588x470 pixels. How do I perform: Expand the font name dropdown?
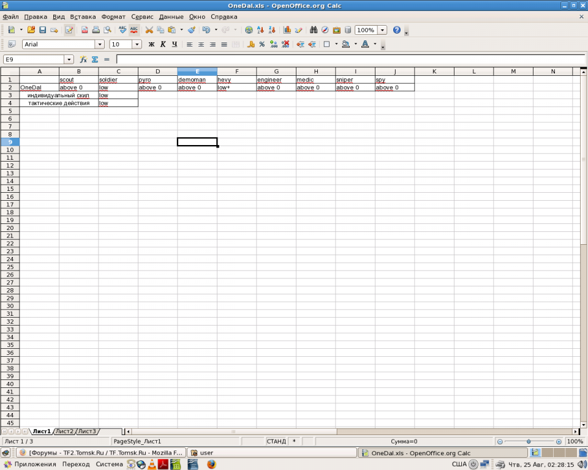click(x=100, y=44)
